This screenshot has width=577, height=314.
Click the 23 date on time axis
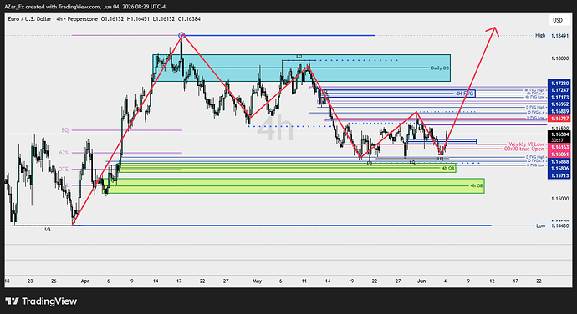pyautogui.click(x=30, y=281)
